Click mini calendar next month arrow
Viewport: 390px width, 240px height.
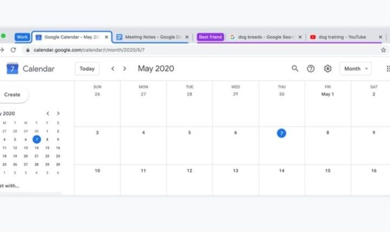pos(58,114)
